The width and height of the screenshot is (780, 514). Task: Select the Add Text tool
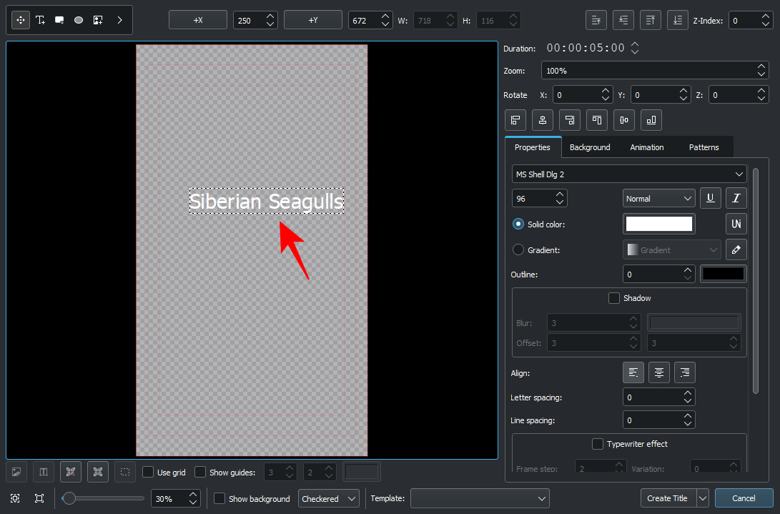(x=40, y=20)
